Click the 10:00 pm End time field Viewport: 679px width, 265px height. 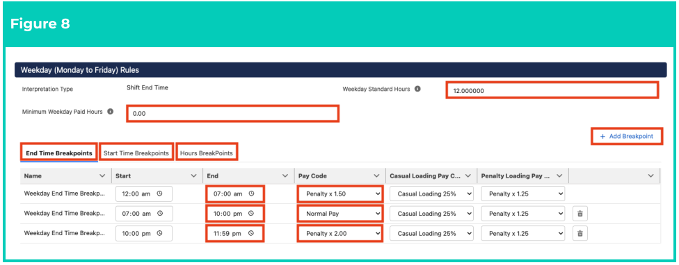click(235, 214)
